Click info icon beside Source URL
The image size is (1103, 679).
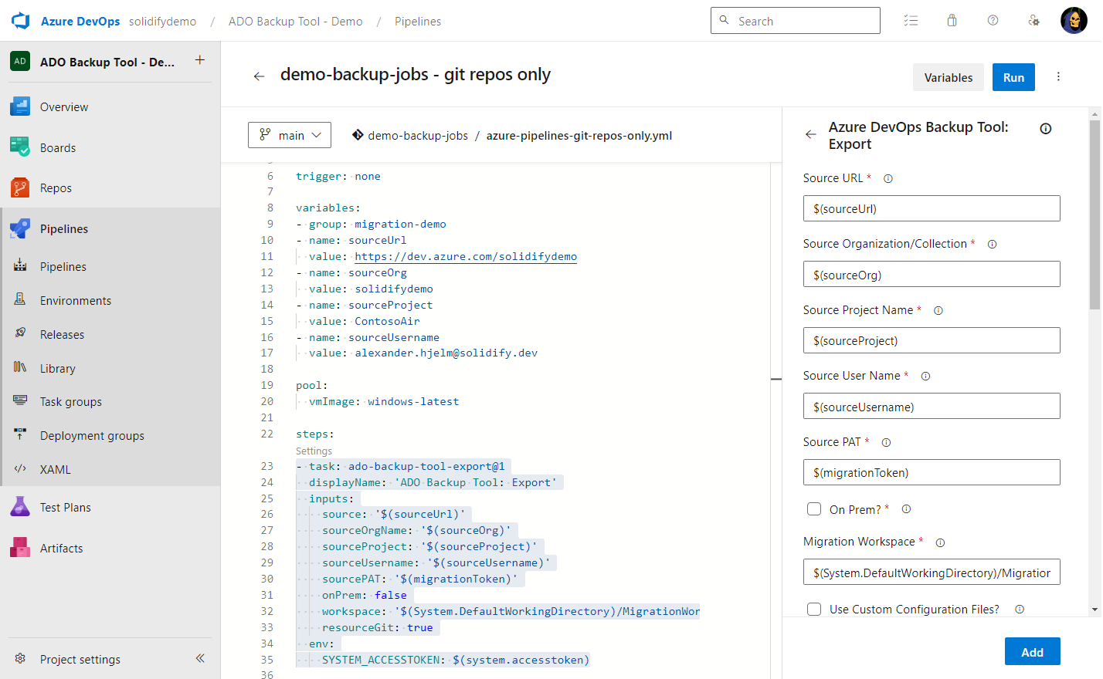(x=888, y=178)
